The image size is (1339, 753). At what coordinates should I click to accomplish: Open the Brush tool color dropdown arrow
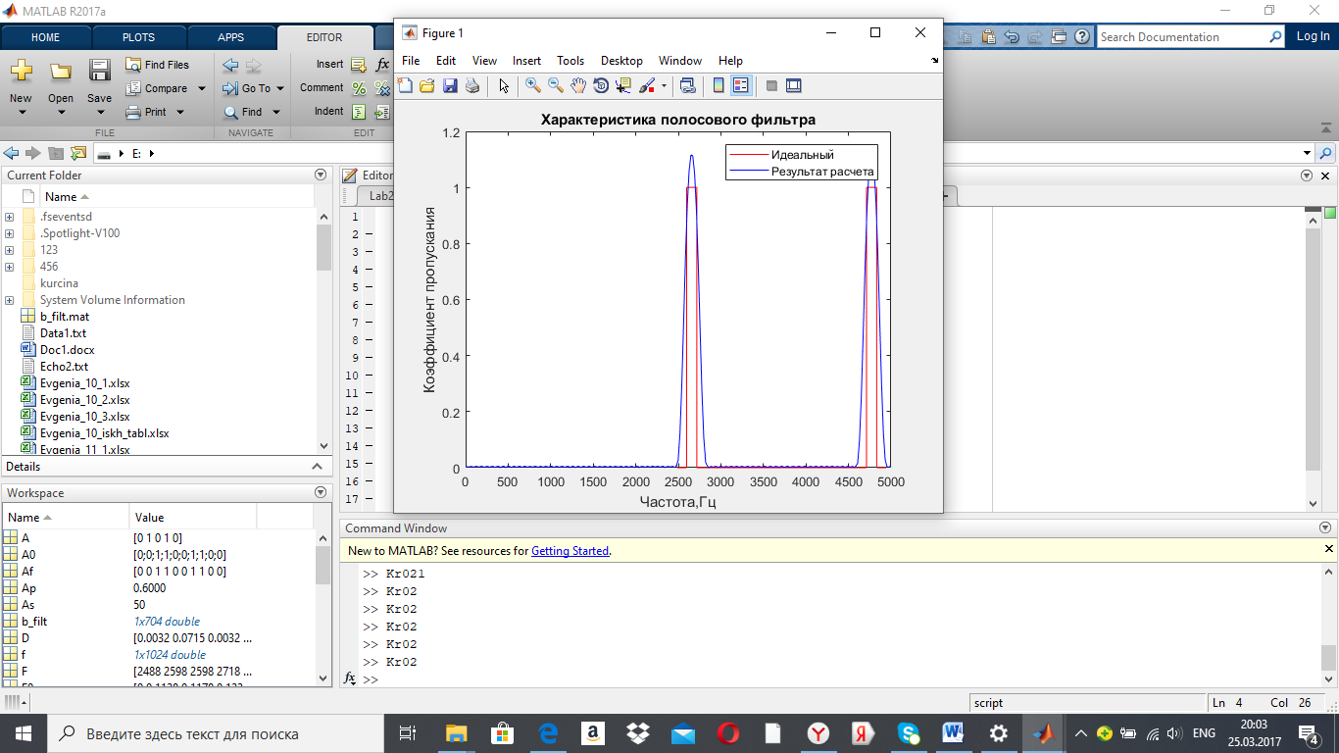click(664, 86)
